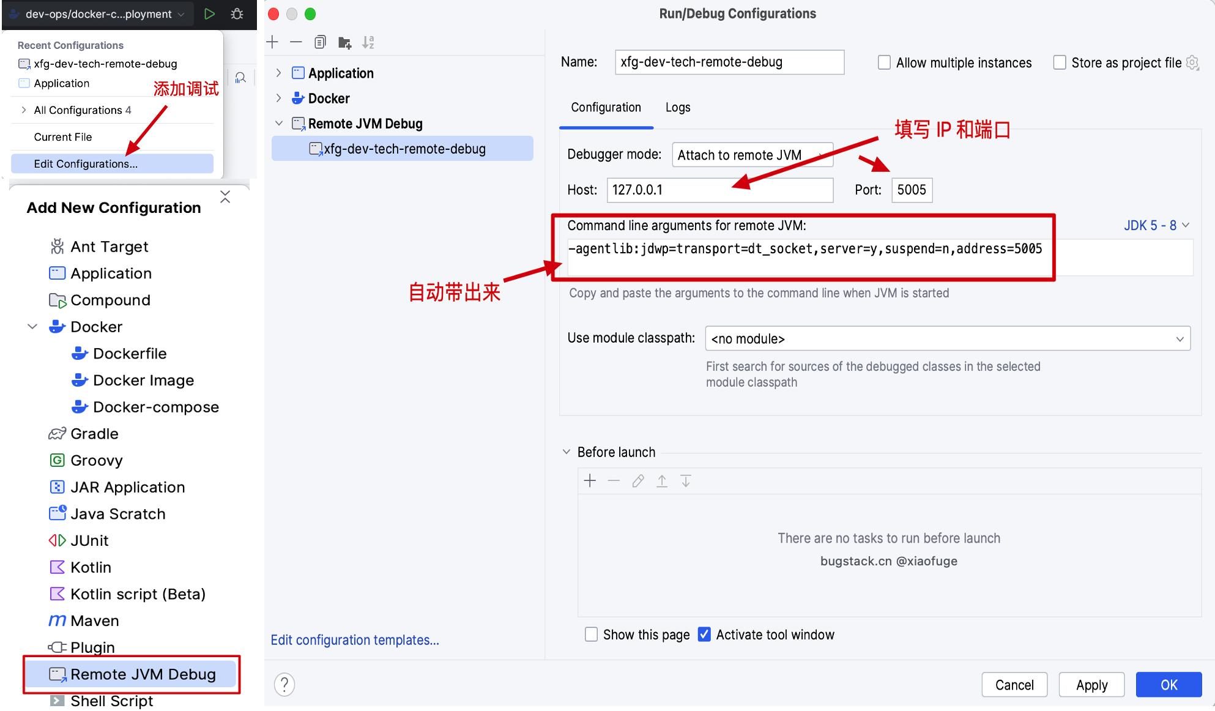This screenshot has height=711, width=1215.
Task: Choose Edit Configurations... menu entry
Action: (x=112, y=163)
